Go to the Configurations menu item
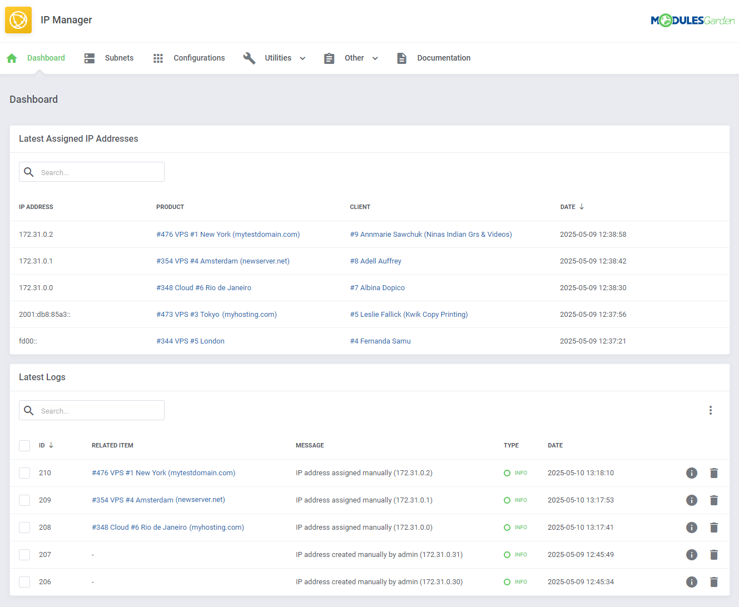 tap(199, 58)
